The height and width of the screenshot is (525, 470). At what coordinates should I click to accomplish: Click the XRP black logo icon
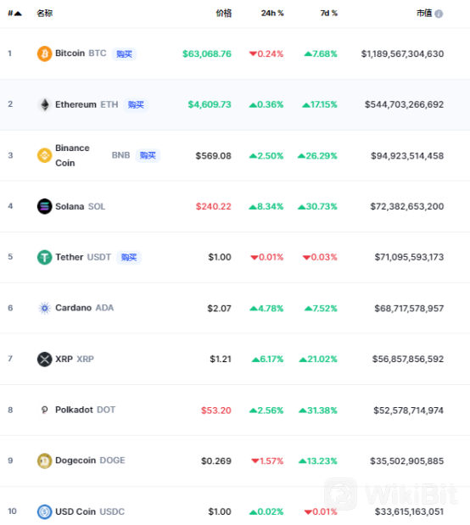coord(45,360)
